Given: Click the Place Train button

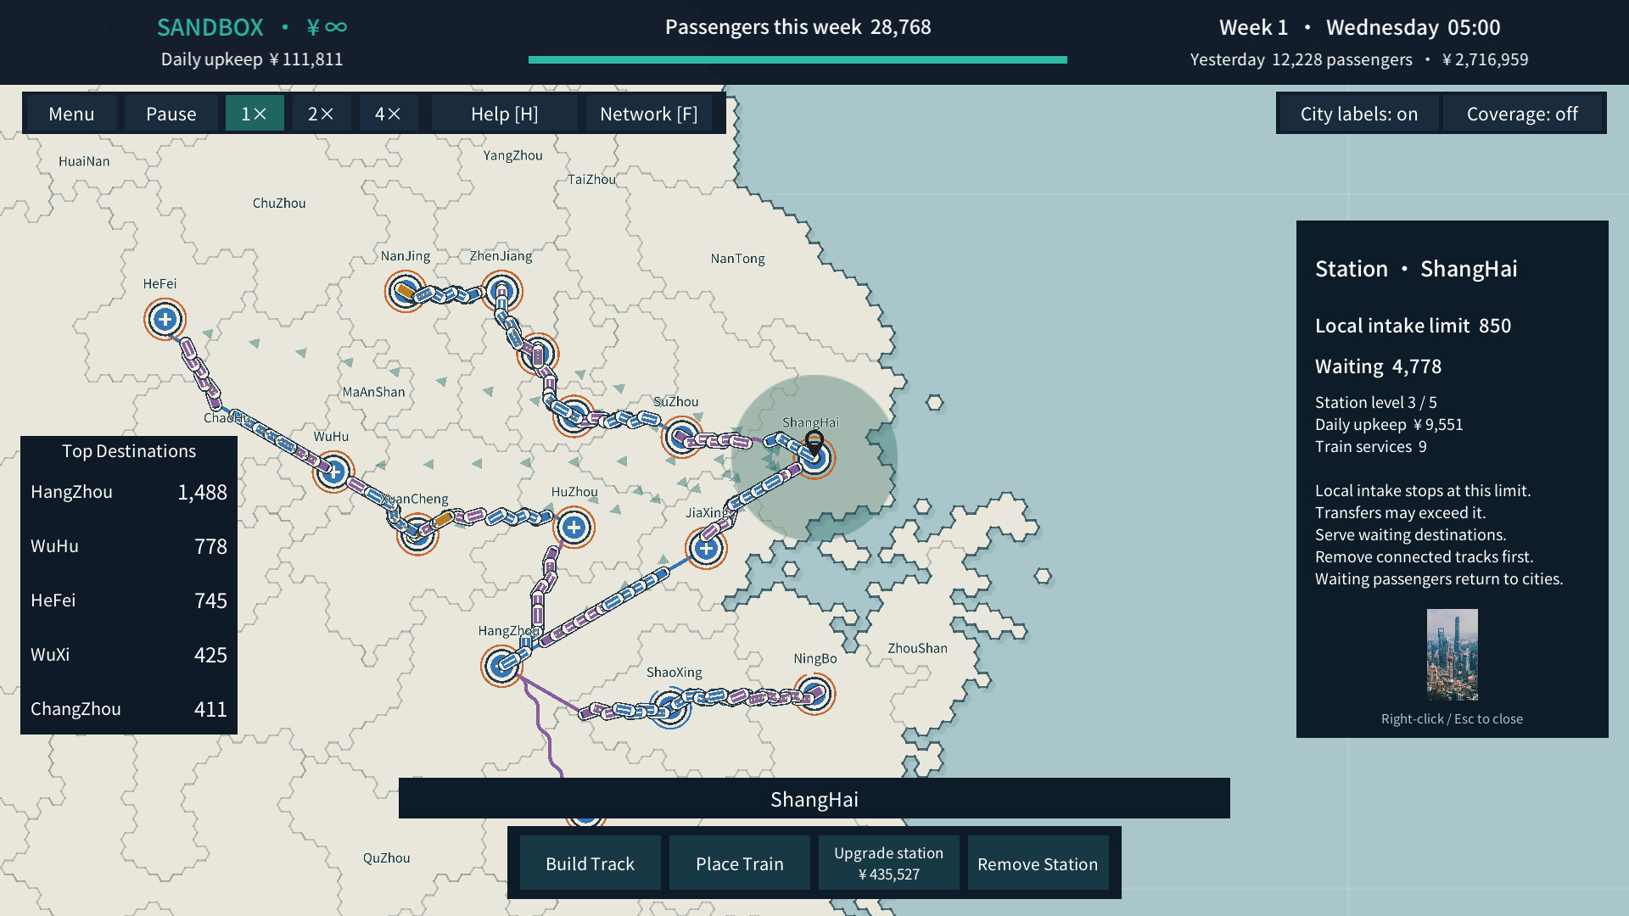Looking at the screenshot, I should point(740,863).
